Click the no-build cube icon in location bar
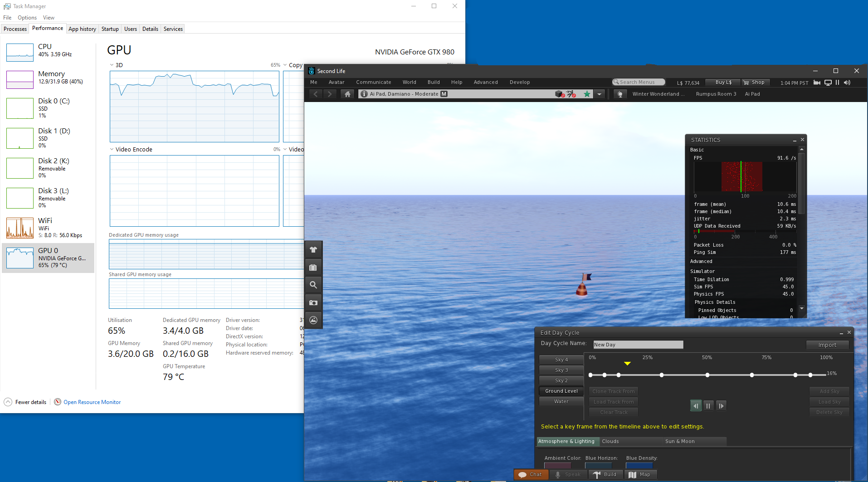Screen dimensions: 868x482 coord(560,94)
